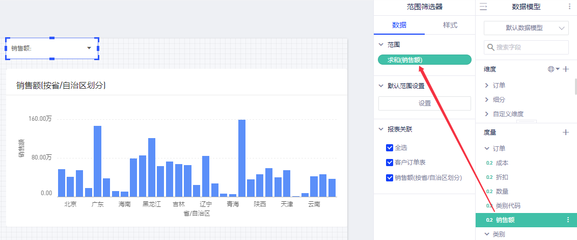The image size is (577, 240).
Task: Add a new dimension with plus icon
Action: 565,69
